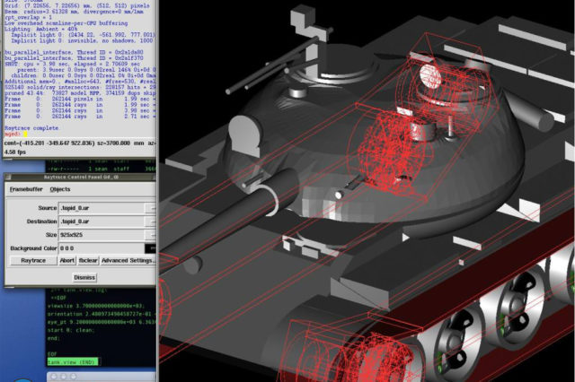Open the Framebuffer menu
The height and width of the screenshot is (382, 575).
tap(25, 190)
